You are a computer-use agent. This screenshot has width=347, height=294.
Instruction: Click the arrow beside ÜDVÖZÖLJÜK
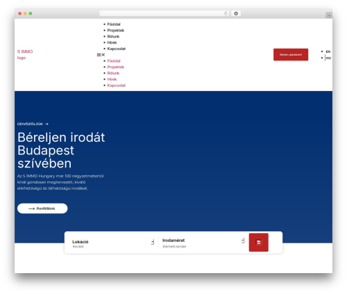click(x=46, y=124)
